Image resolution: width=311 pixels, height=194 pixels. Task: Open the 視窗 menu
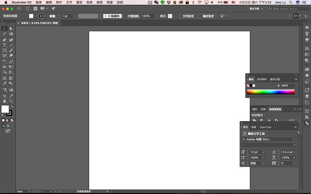coord(110,2)
